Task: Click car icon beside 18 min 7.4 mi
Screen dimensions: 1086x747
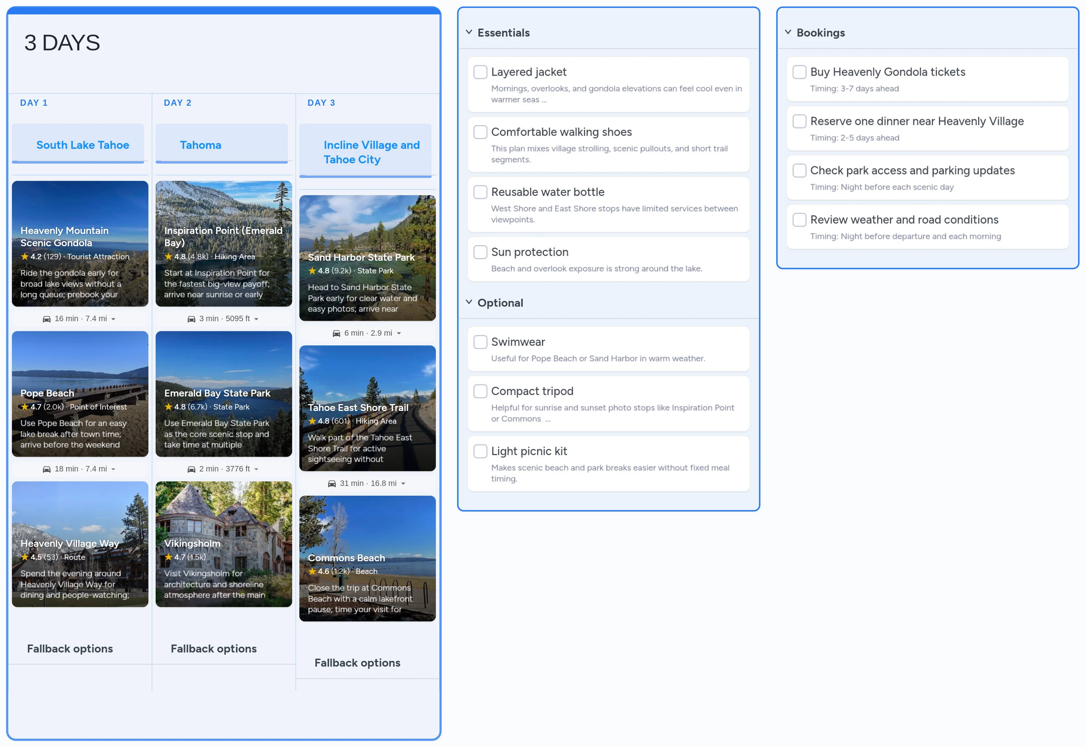Action: [46, 469]
